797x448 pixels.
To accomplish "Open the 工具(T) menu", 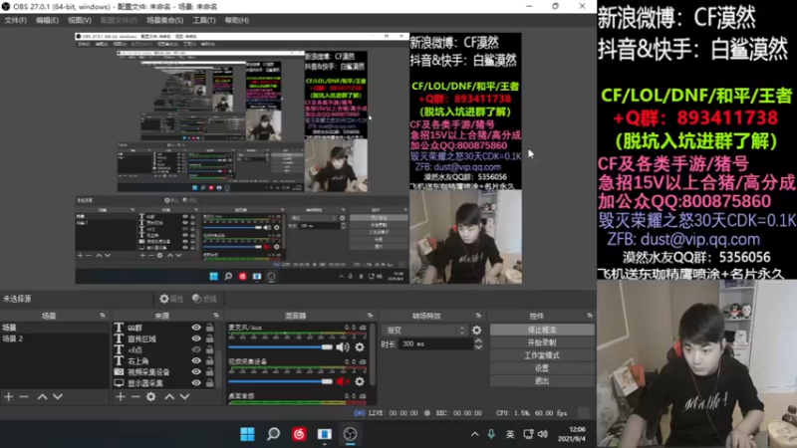I will click(204, 20).
